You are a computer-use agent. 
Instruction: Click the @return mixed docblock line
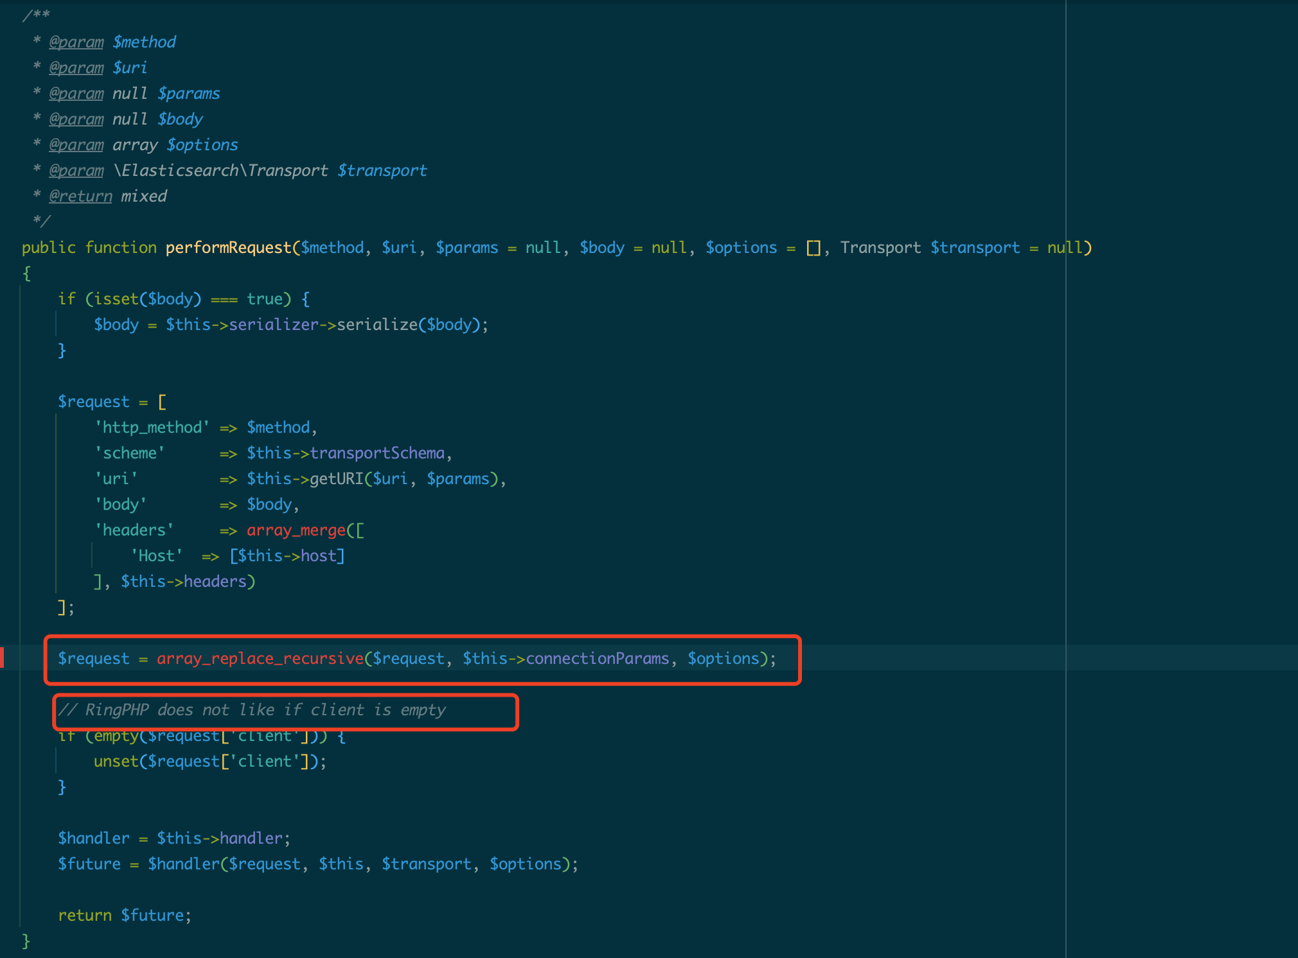(x=100, y=196)
